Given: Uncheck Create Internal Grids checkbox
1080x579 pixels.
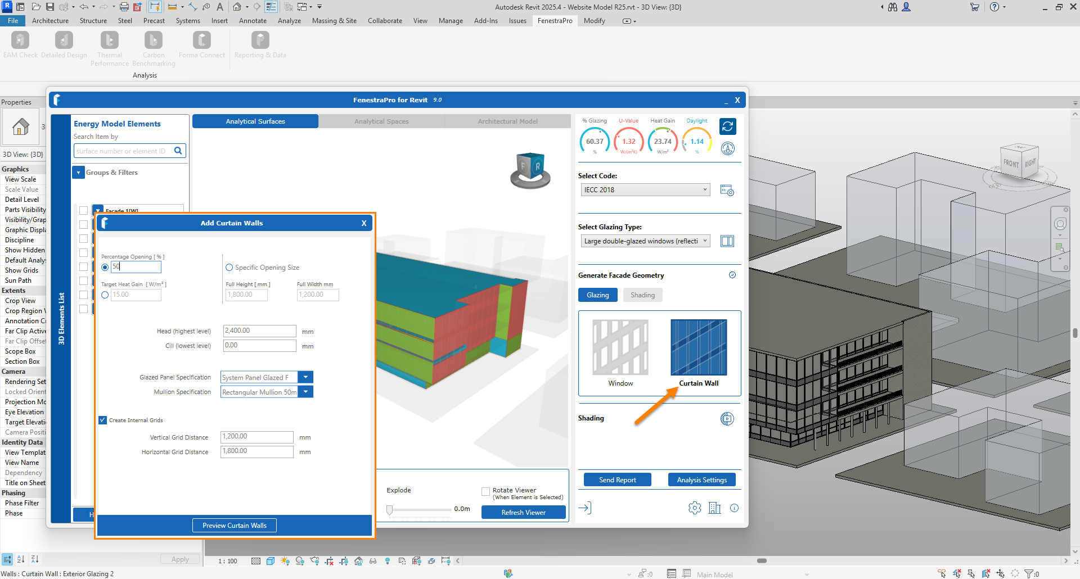Looking at the screenshot, I should (x=103, y=420).
